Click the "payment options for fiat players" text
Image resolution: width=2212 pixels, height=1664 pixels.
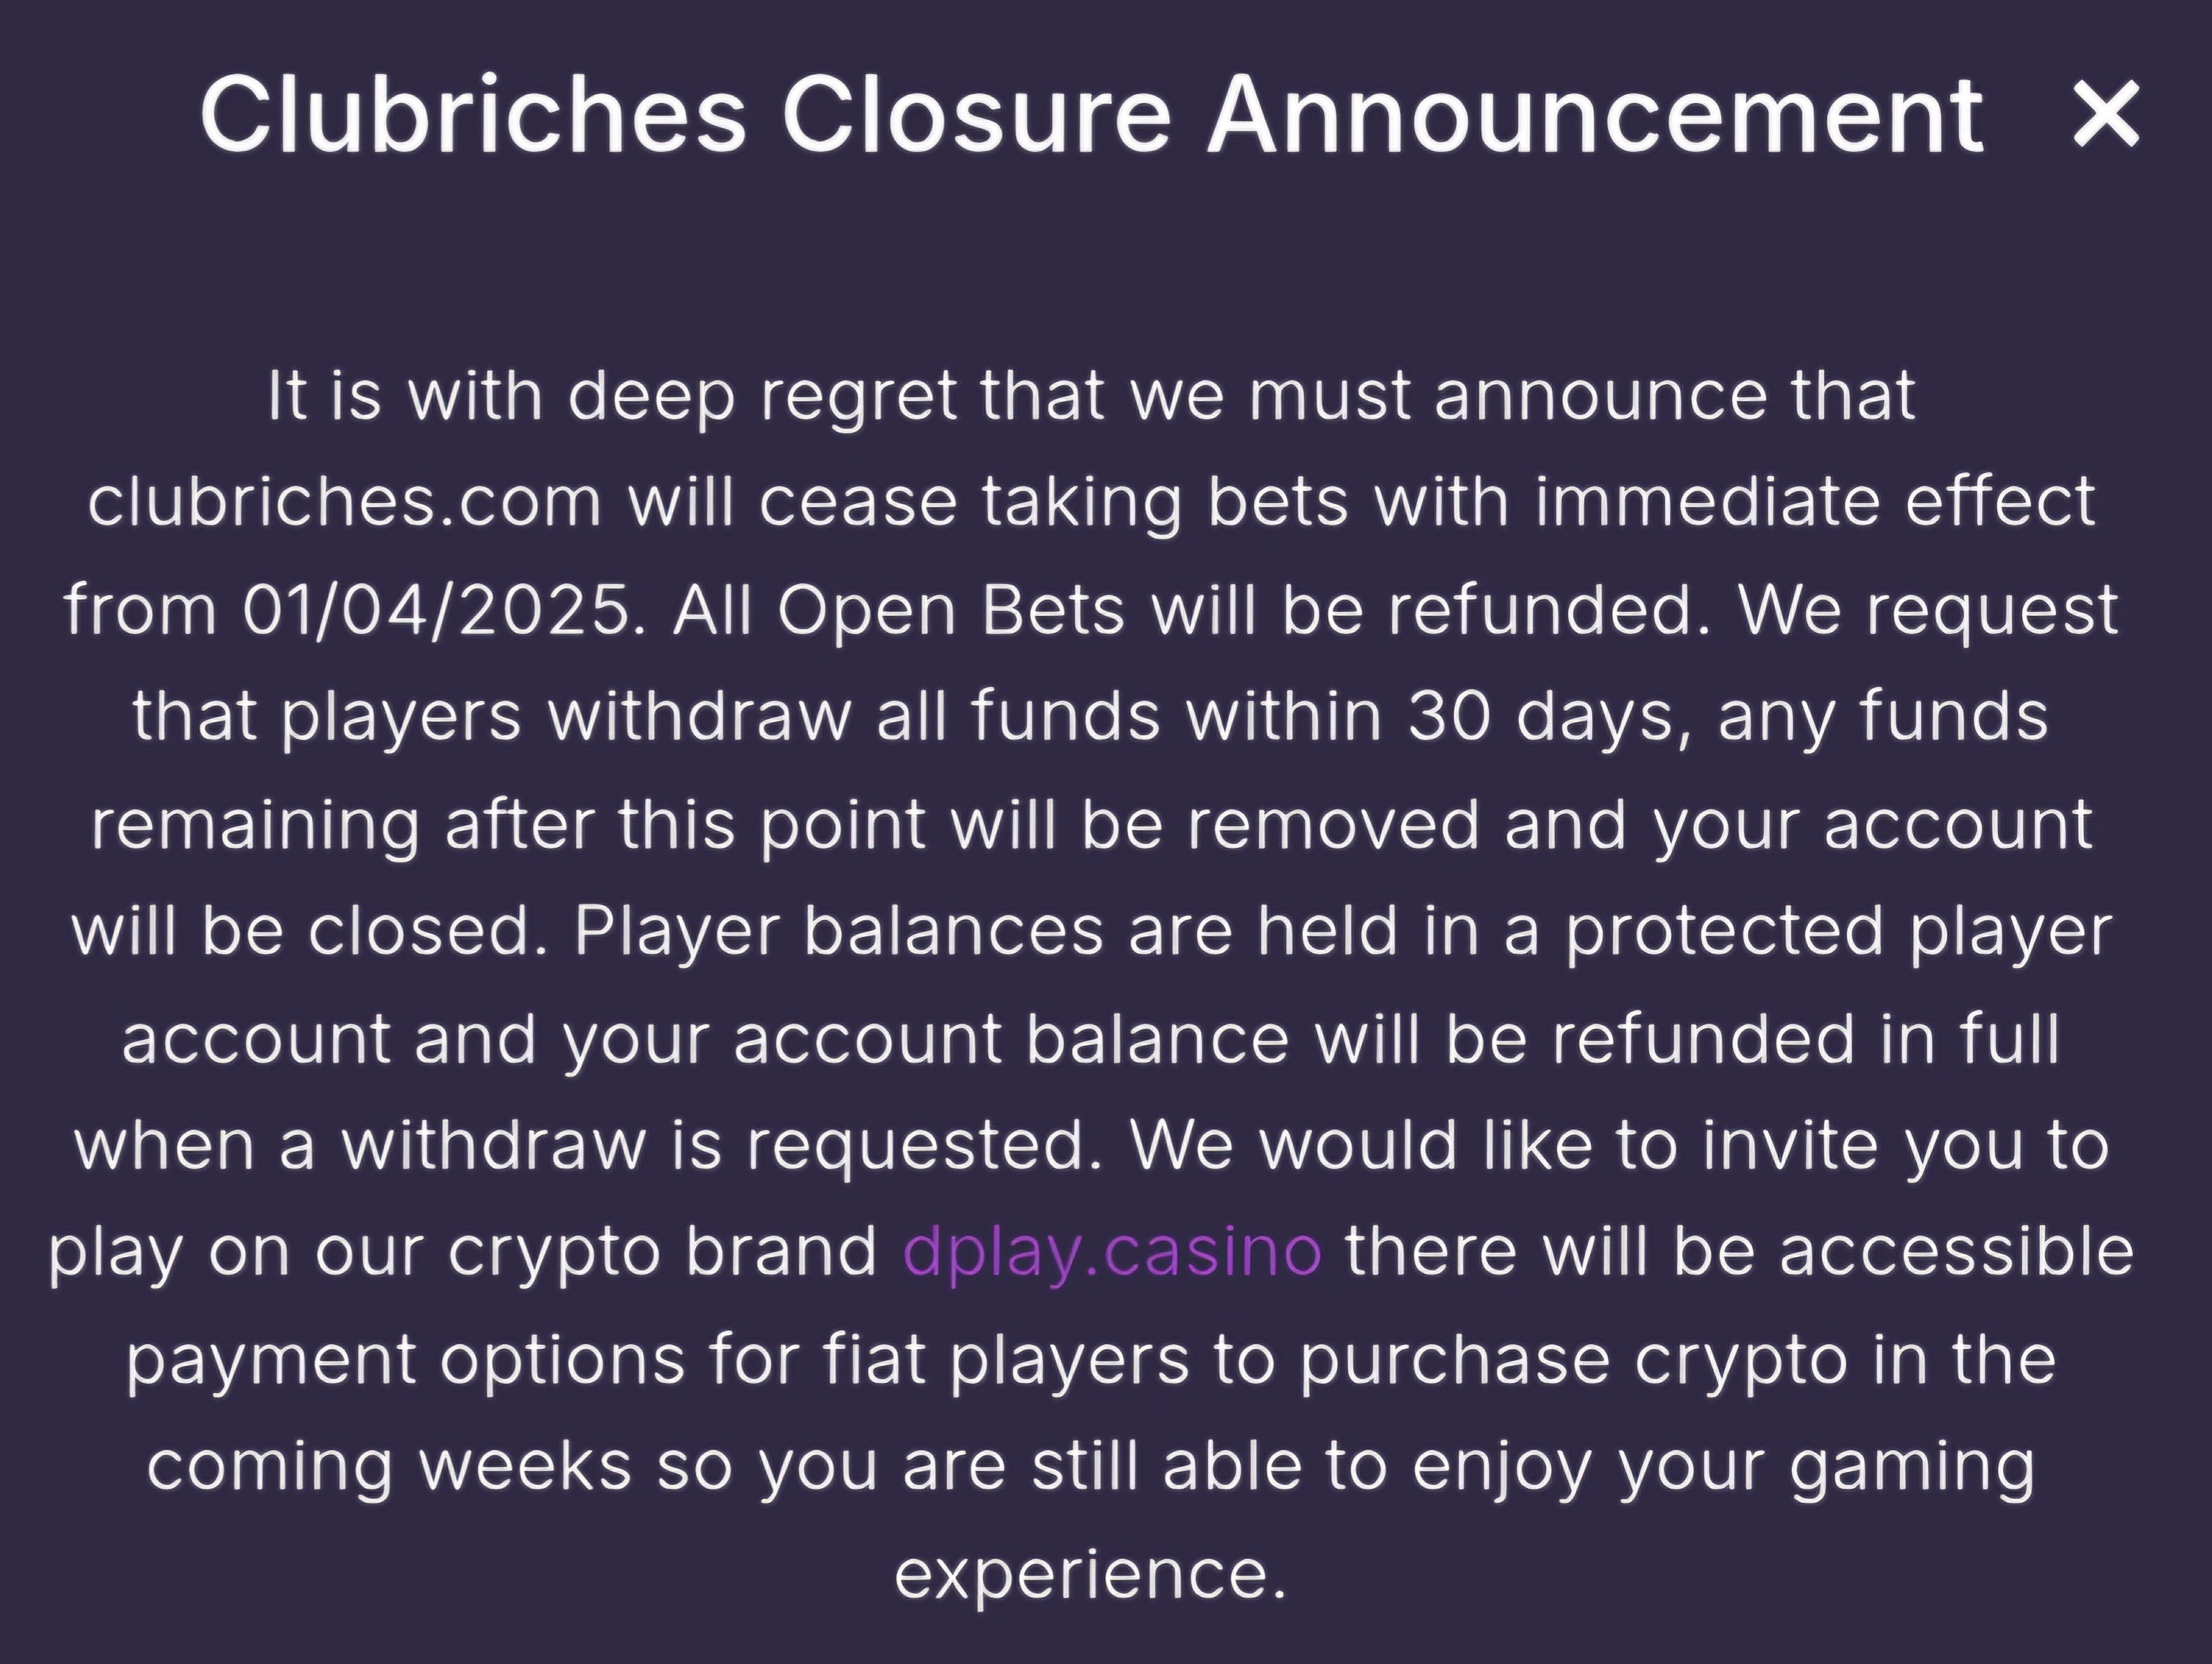click(658, 1360)
